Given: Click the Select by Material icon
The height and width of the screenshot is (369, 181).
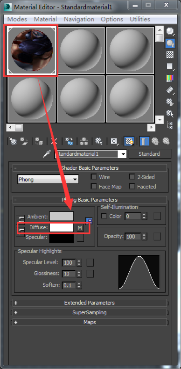Looking at the screenshot, I should pyautogui.click(x=170, y=114).
